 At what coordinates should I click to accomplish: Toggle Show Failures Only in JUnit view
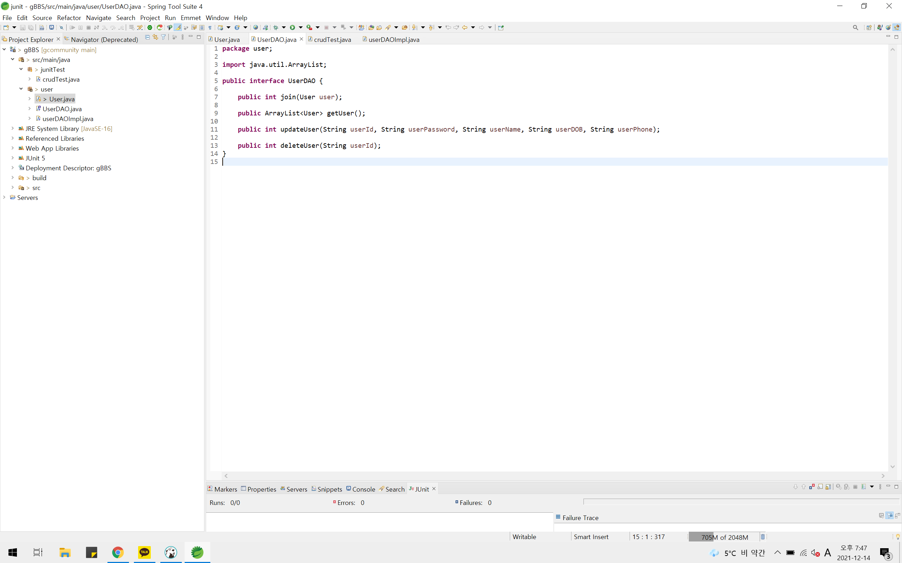click(812, 487)
